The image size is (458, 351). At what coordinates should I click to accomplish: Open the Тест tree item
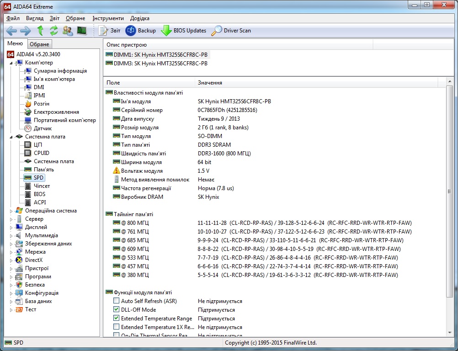coord(26,309)
